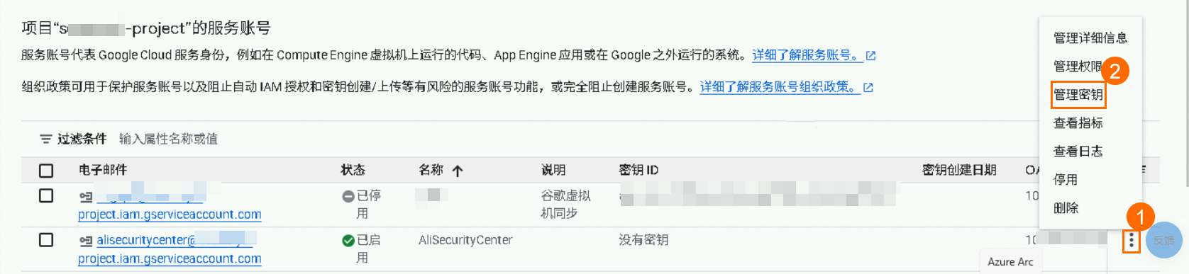
Task: Check the box for the disabled service account
Action: coord(46,195)
